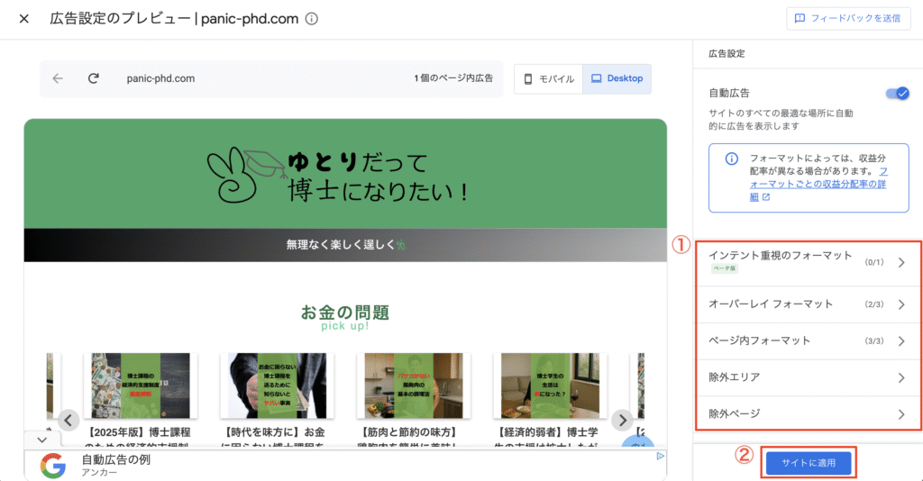Viewport: 923px width, 481px height.
Task: Click 無理なく楽しく逞しく tagline bar
Action: (345, 245)
